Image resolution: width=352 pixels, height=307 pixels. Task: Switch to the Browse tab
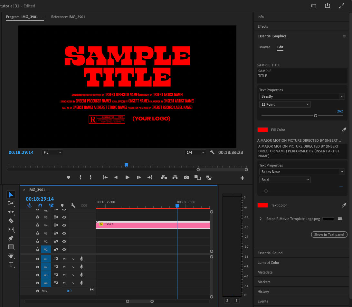click(x=264, y=47)
